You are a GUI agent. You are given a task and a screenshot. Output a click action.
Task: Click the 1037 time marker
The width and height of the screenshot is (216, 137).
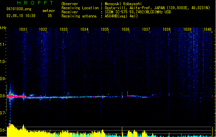pos(146,29)
